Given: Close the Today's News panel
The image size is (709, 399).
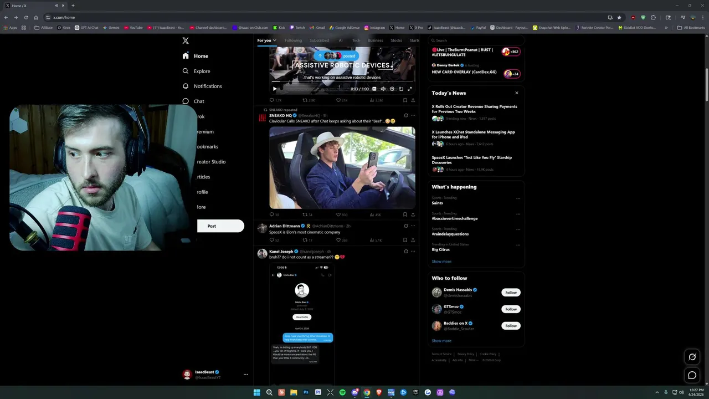Looking at the screenshot, I should pos(517,93).
